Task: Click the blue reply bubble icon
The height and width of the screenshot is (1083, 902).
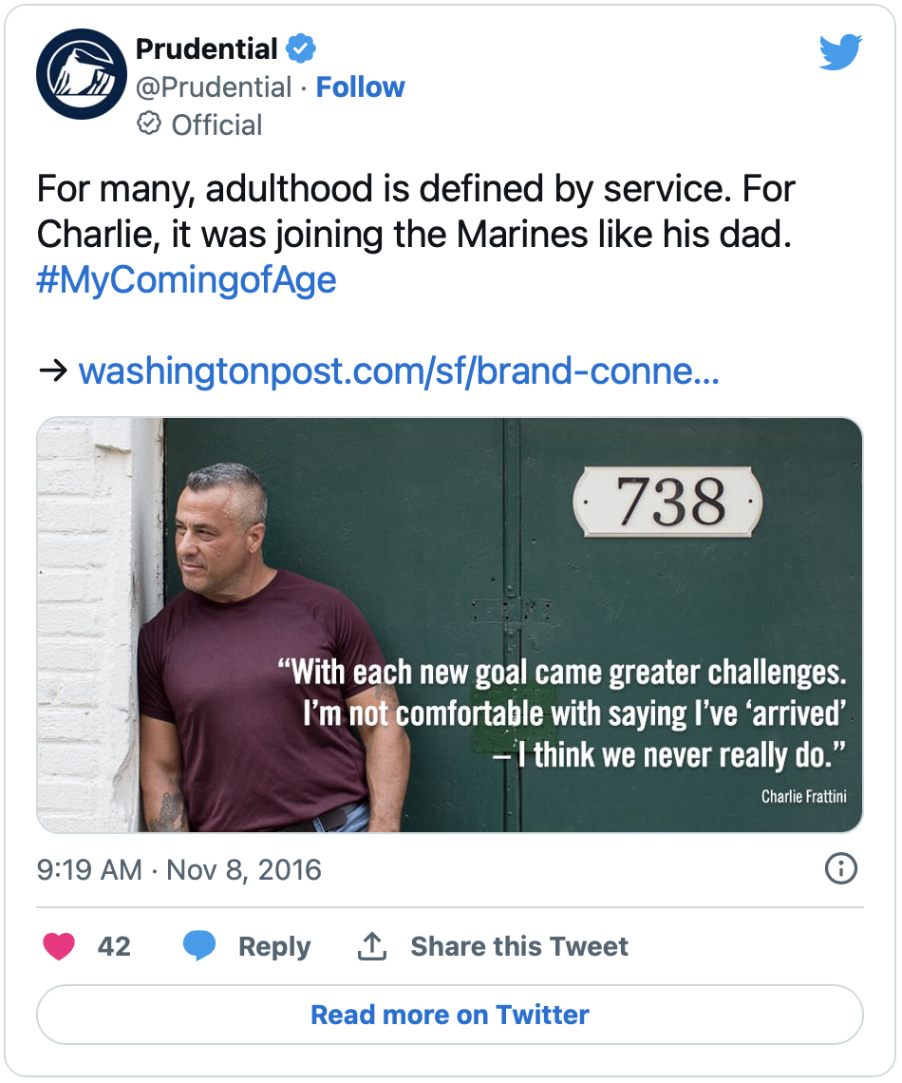Action: 199,946
